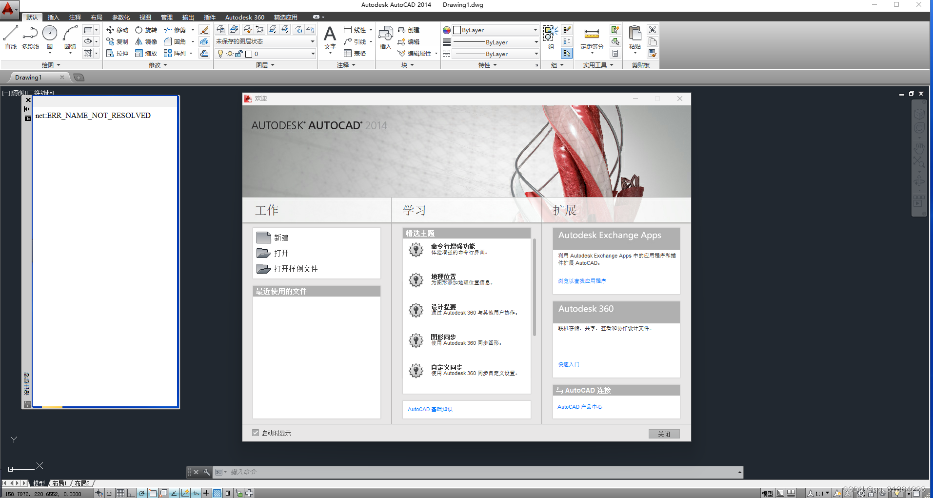Go to the Autodesk 360 ribbon tab
This screenshot has width=933, height=498.
point(245,17)
